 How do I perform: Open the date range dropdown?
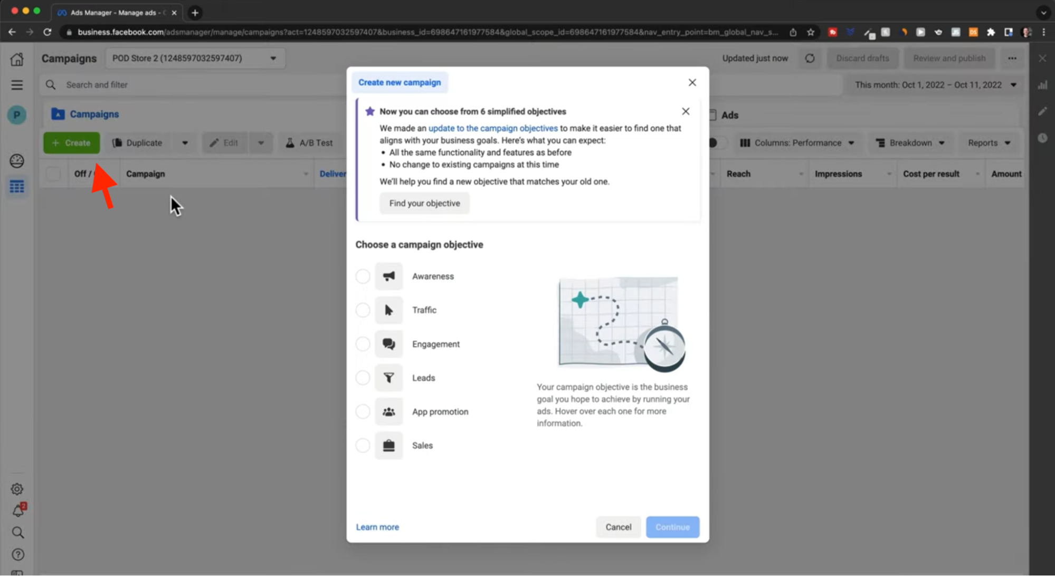pos(935,85)
